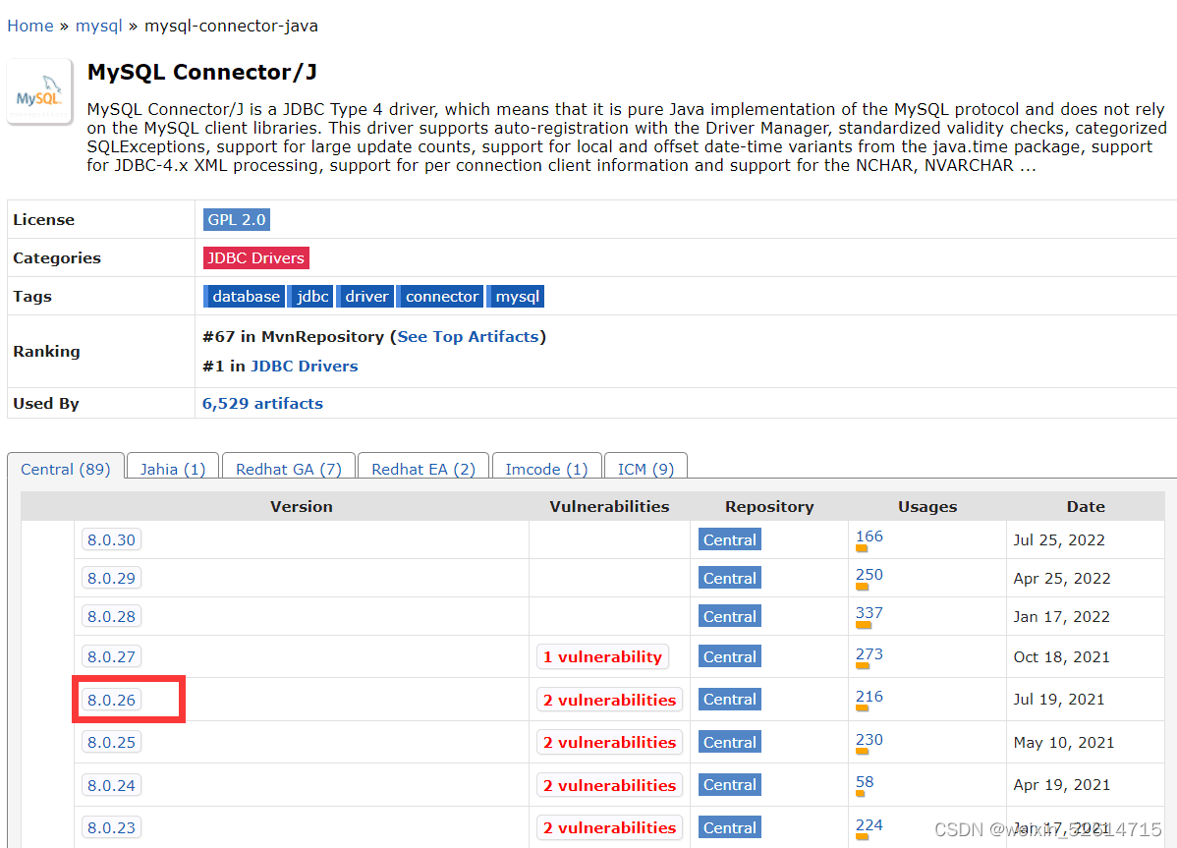Go to Home breadcrumb link
The height and width of the screenshot is (848, 1177).
(30, 26)
